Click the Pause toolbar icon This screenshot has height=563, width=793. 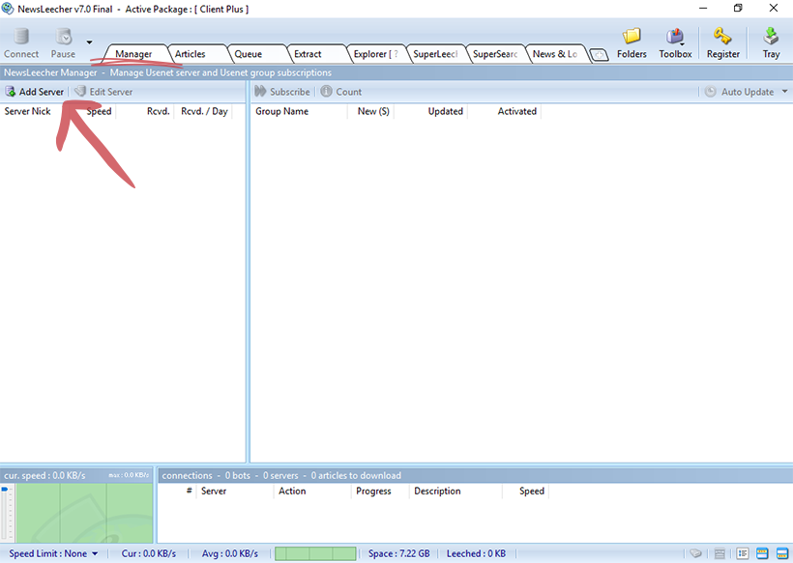(x=64, y=37)
